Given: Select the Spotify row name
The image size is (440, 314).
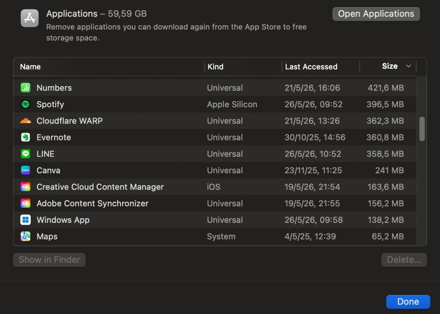Looking at the screenshot, I should pyautogui.click(x=50, y=104).
